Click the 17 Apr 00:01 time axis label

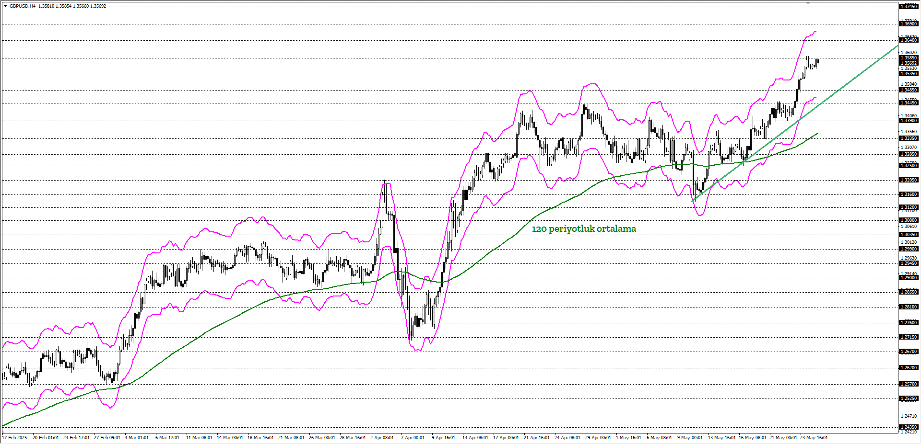point(506,438)
